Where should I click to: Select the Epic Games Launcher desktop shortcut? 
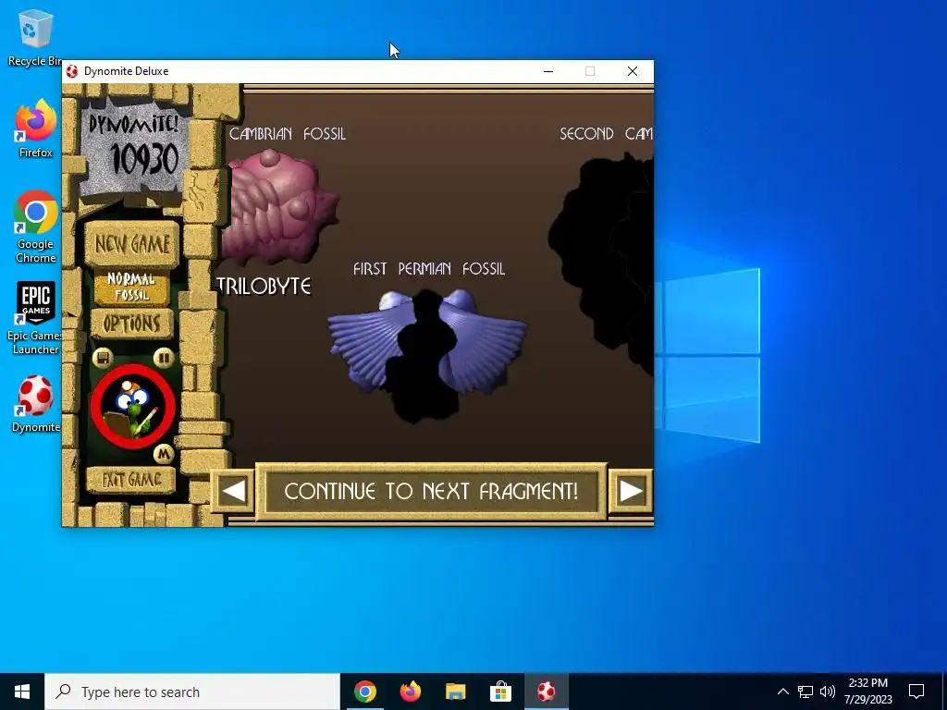click(x=35, y=318)
